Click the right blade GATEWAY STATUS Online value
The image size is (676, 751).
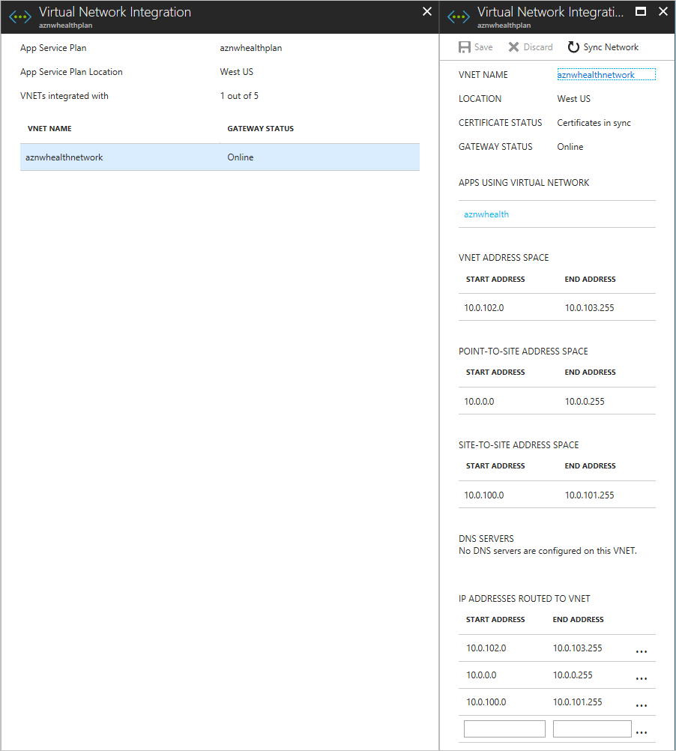tap(570, 147)
